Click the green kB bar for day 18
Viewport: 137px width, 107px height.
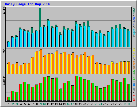77,88
